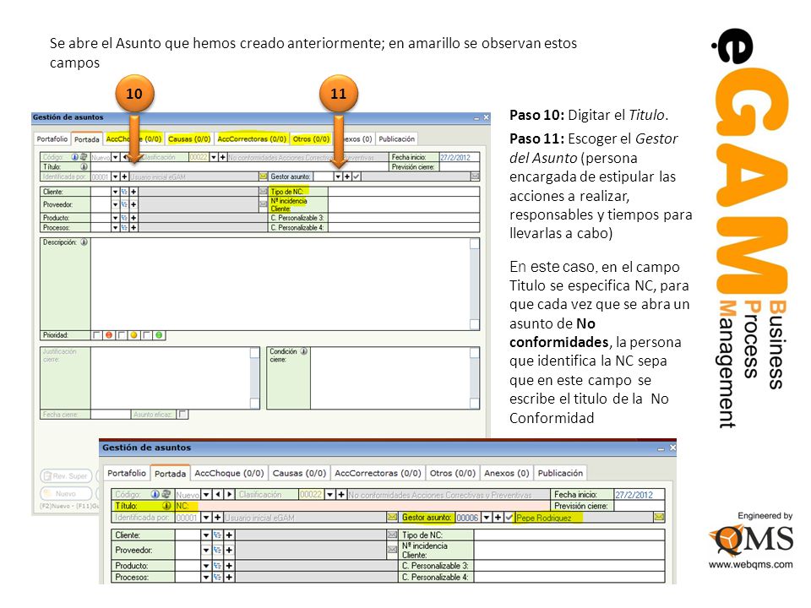Click plus beside Gestor asunto in lower window
This screenshot has height=608, width=811.
tap(498, 518)
